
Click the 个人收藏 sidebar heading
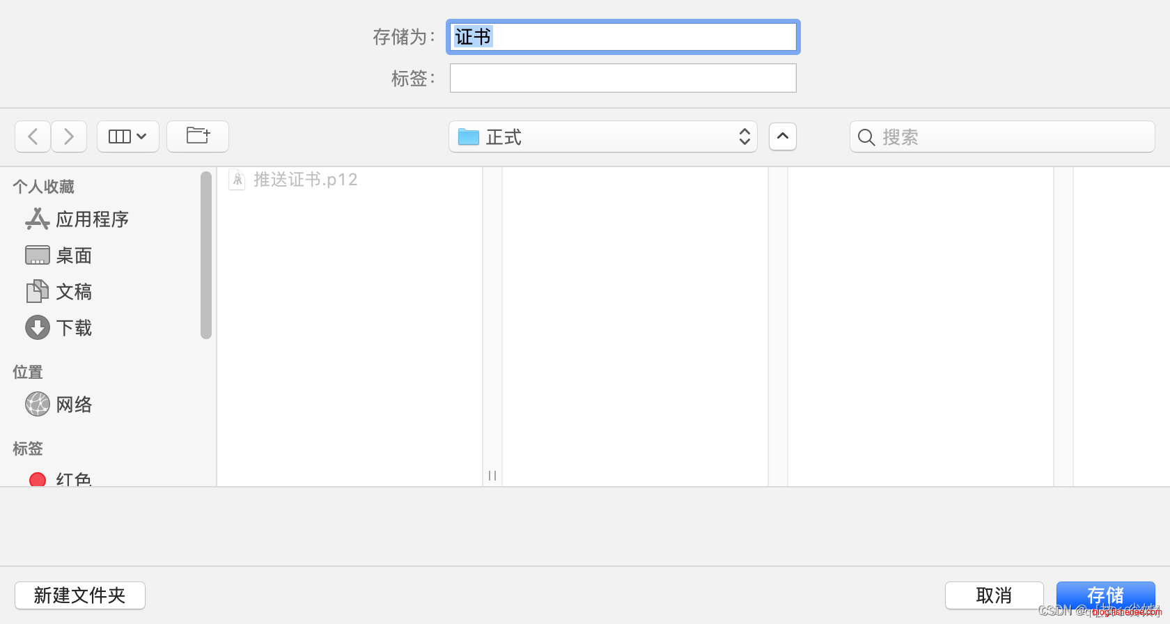pos(44,187)
